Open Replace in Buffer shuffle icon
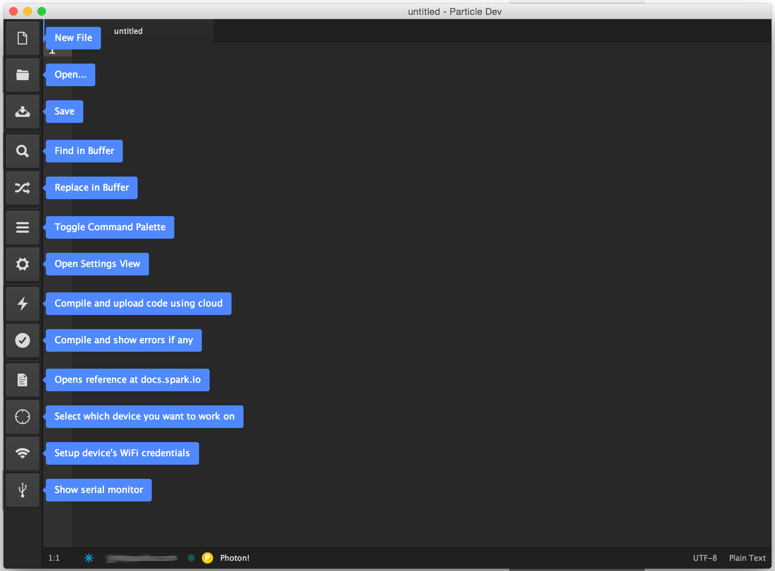 pos(23,188)
